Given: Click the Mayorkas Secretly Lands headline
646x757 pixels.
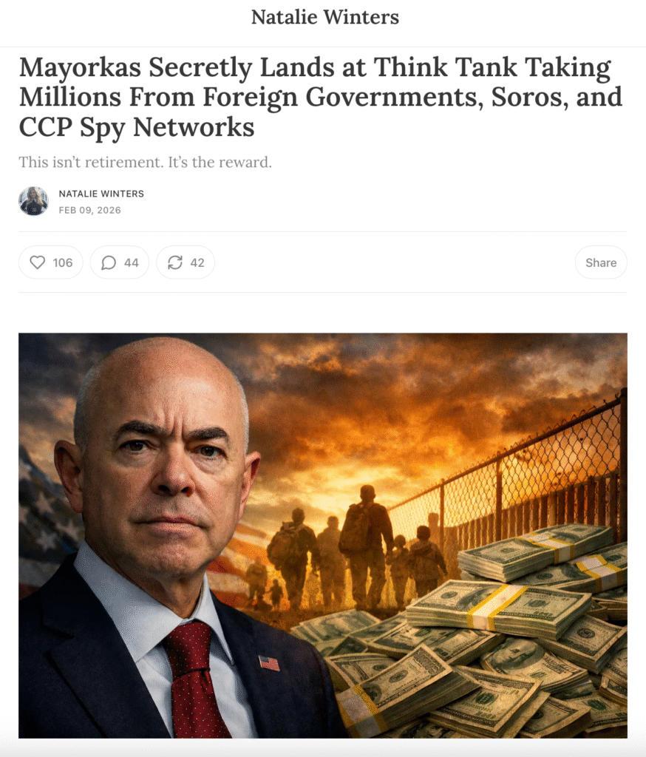Looking at the screenshot, I should tap(321, 97).
